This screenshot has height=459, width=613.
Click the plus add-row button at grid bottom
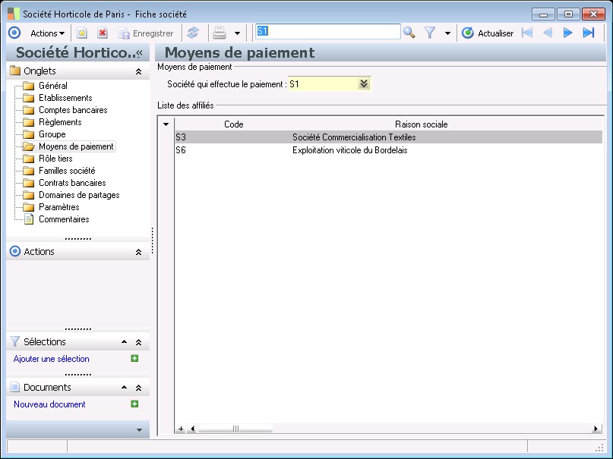(x=181, y=429)
